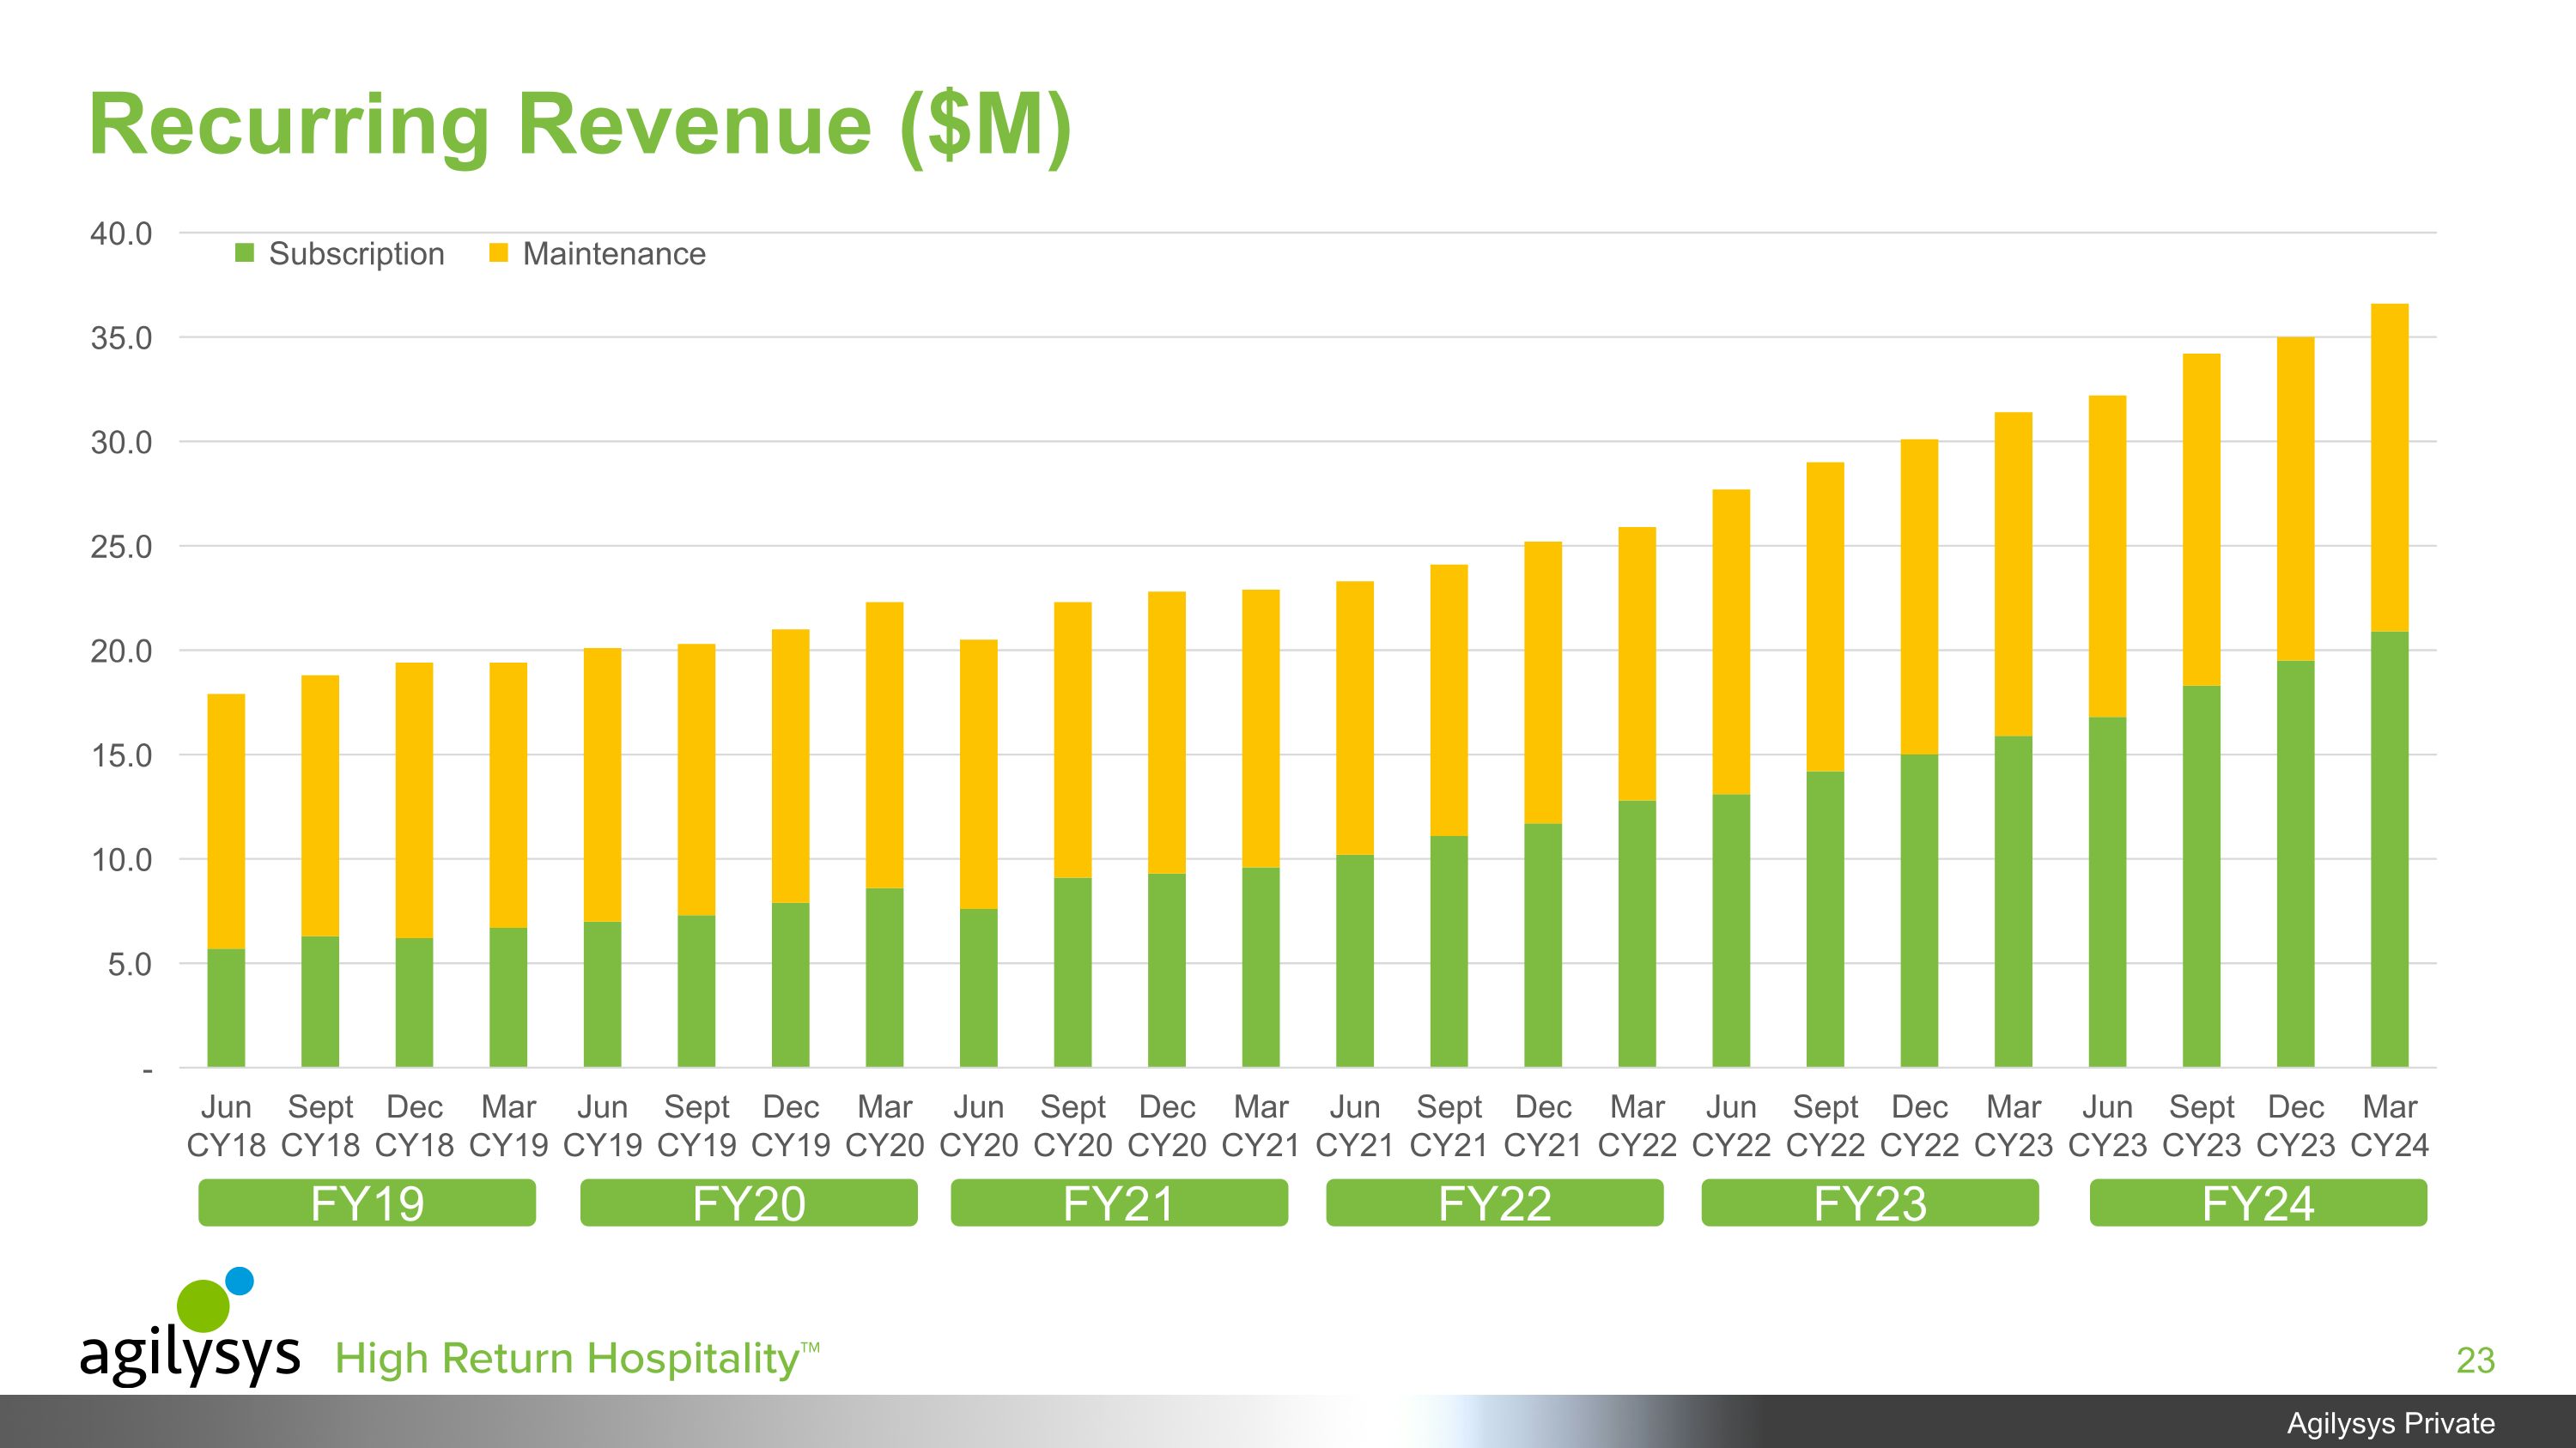Click the 25.0 axis value
2576x1448 pixels.
point(121,547)
